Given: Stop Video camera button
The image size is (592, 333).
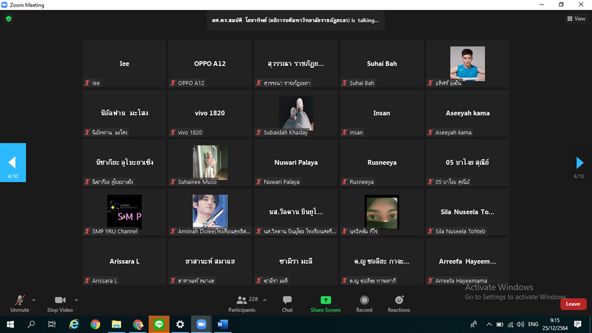Looking at the screenshot, I should (60, 304).
